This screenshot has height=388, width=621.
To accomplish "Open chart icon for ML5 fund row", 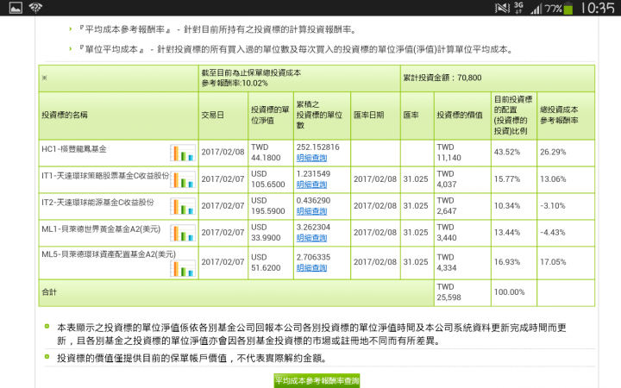I will (183, 268).
